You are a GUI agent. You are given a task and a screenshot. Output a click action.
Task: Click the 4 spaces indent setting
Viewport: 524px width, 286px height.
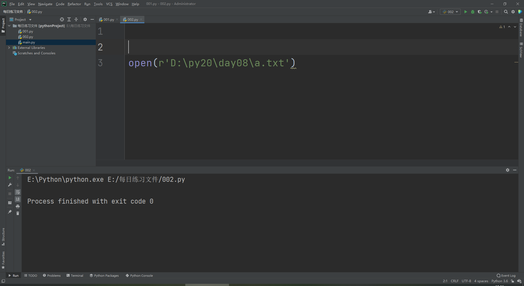tap(481, 281)
